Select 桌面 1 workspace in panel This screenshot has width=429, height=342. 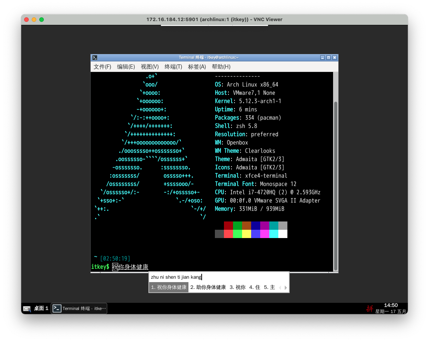click(41, 308)
